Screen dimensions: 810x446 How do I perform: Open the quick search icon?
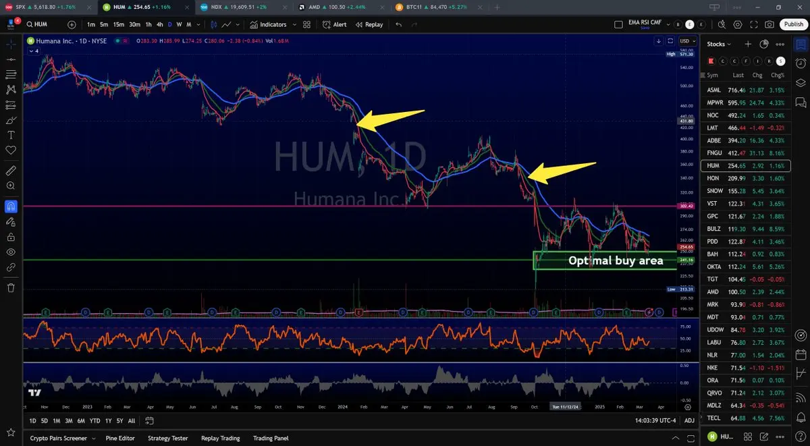point(722,24)
